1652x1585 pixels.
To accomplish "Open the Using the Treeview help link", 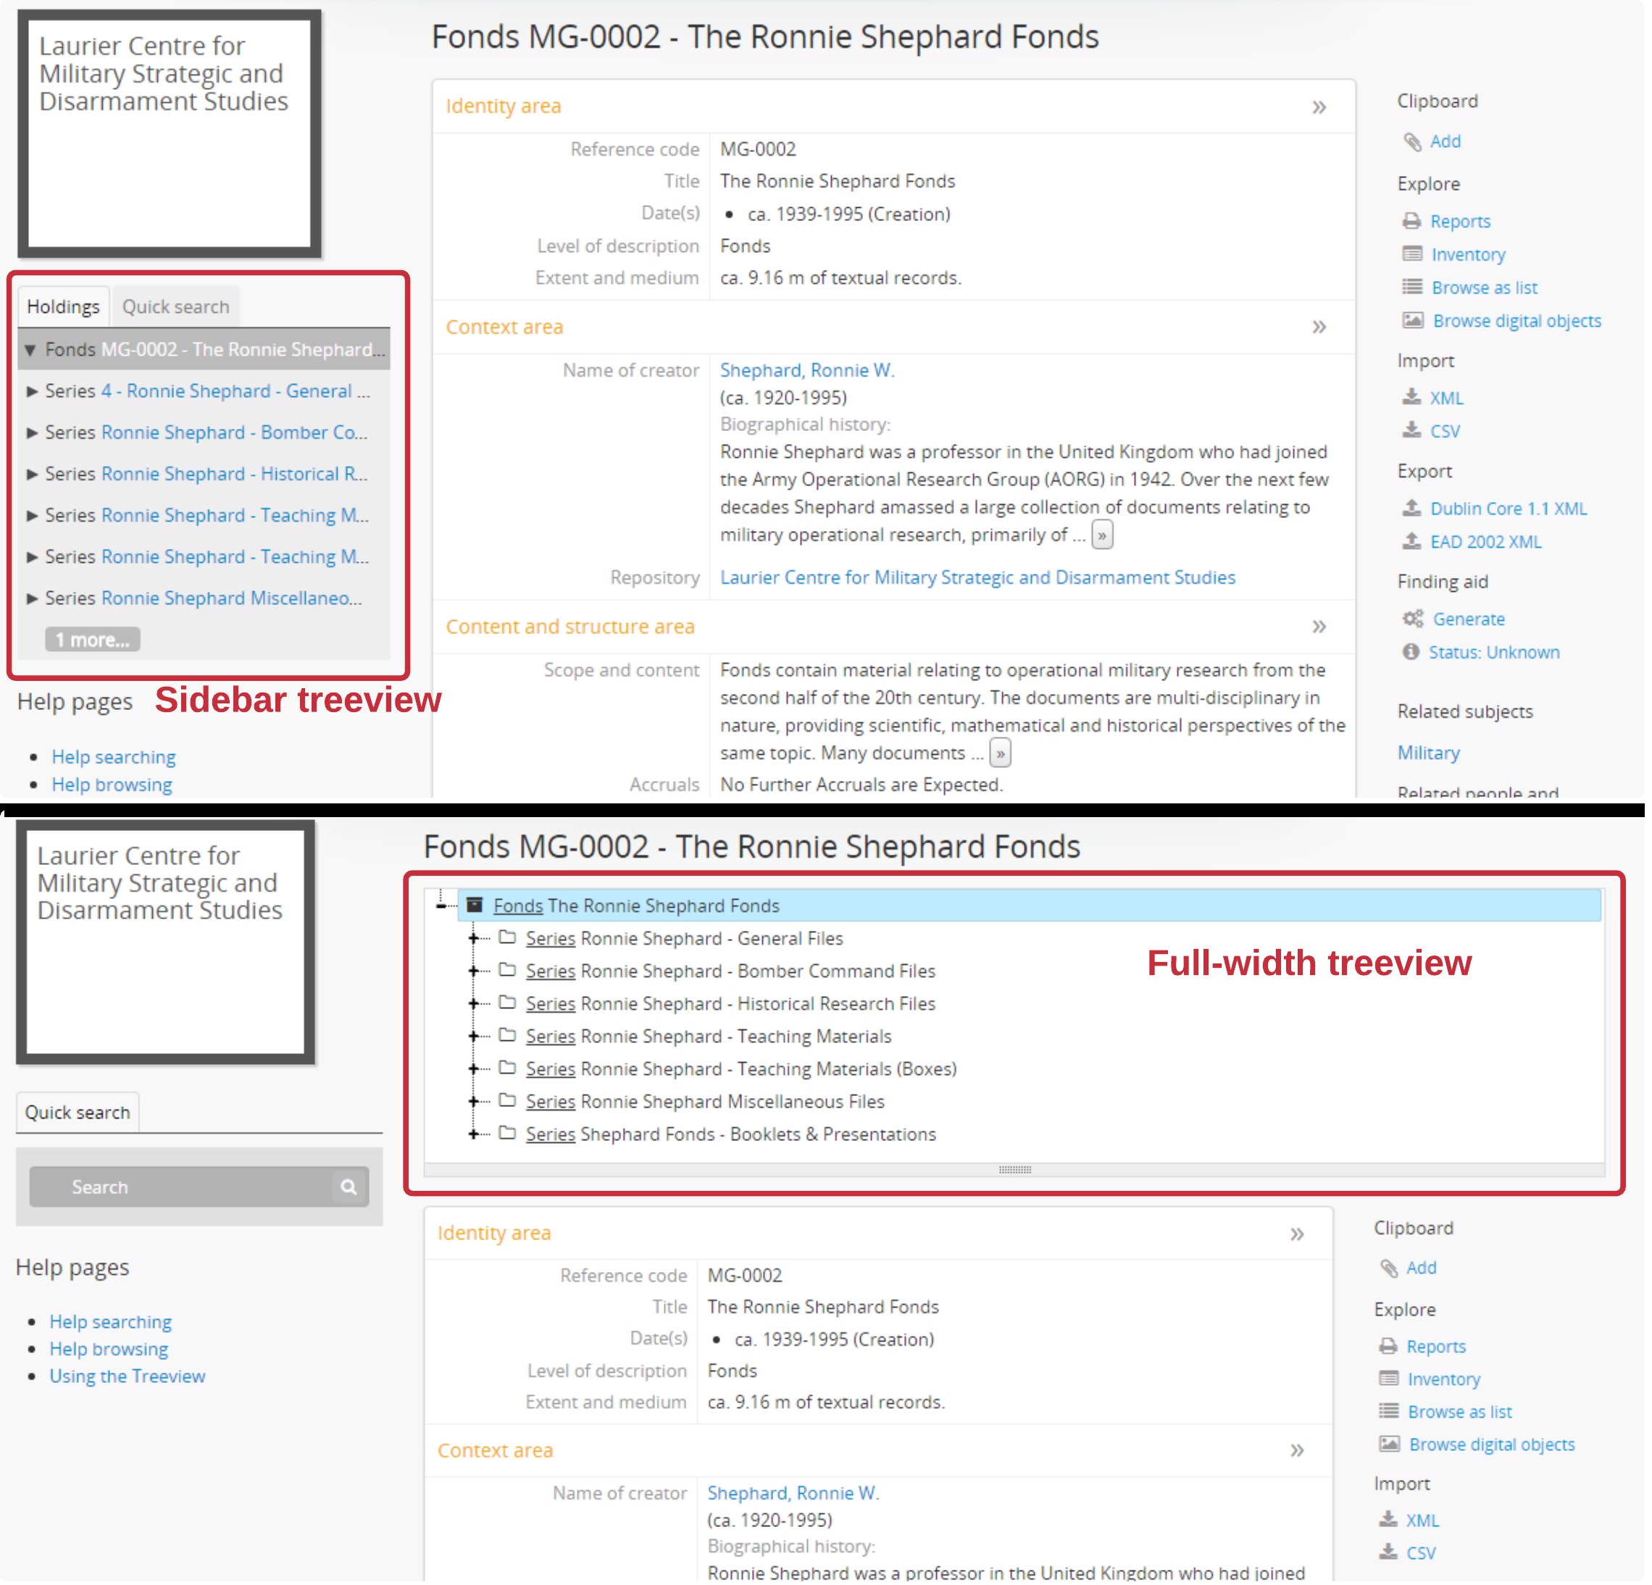I will tap(128, 1376).
